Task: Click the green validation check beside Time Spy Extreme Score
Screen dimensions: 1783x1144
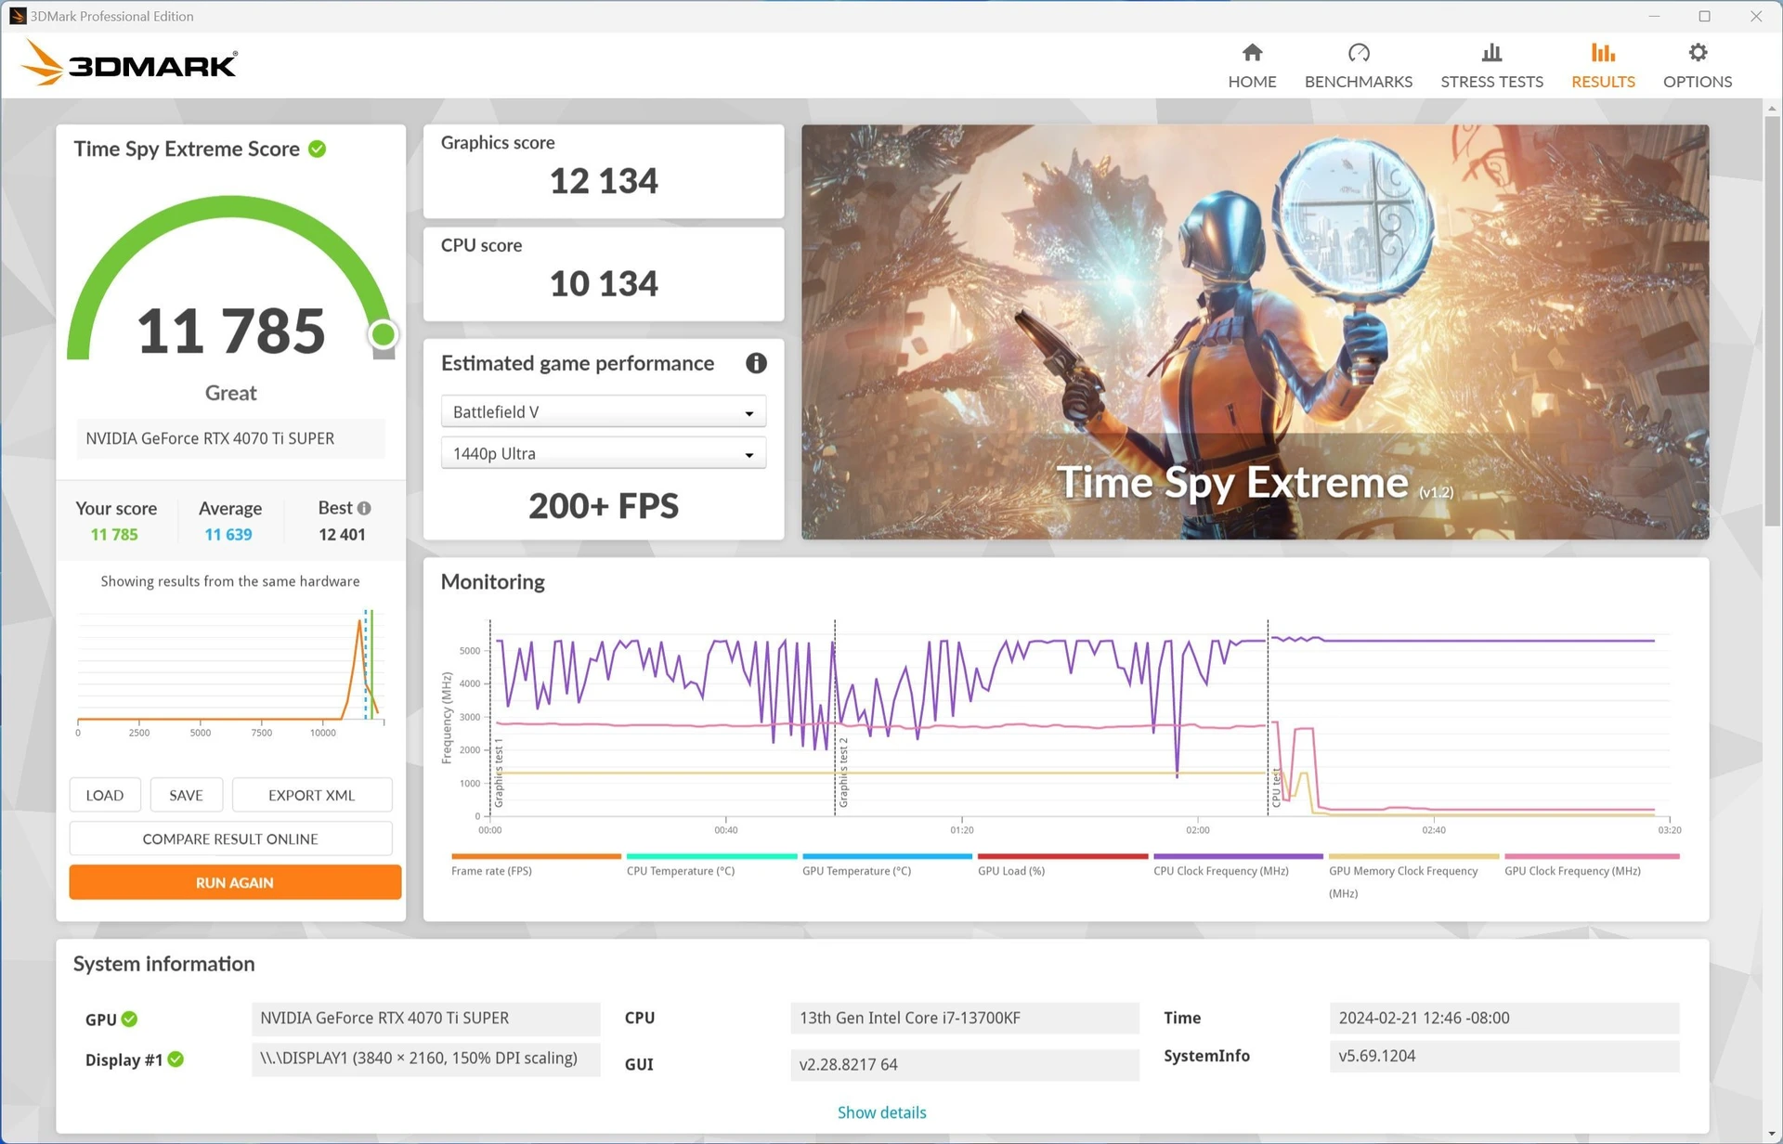Action: tap(318, 149)
